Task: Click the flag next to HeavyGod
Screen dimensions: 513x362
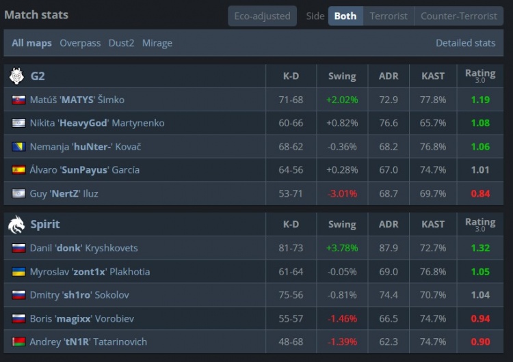Action: point(18,123)
